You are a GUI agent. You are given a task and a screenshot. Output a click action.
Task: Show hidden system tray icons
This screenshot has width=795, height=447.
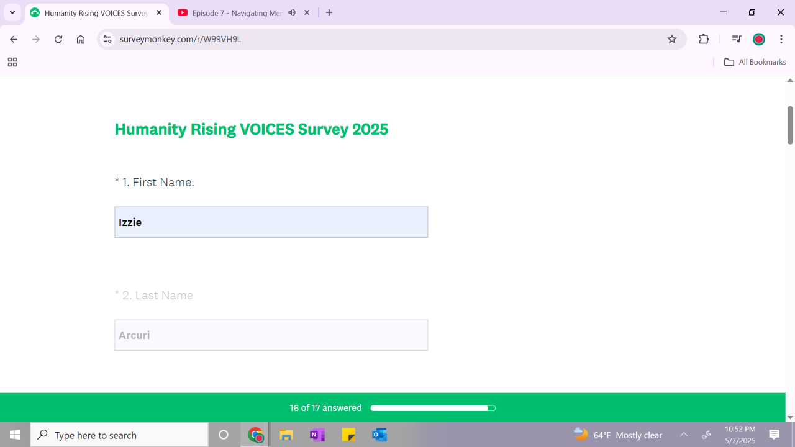click(x=684, y=435)
